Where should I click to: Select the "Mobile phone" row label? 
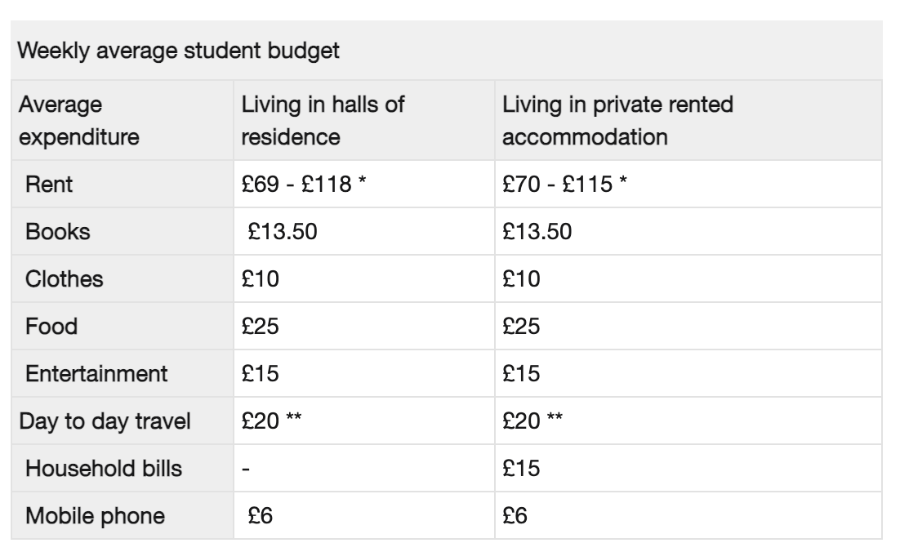pos(95,516)
